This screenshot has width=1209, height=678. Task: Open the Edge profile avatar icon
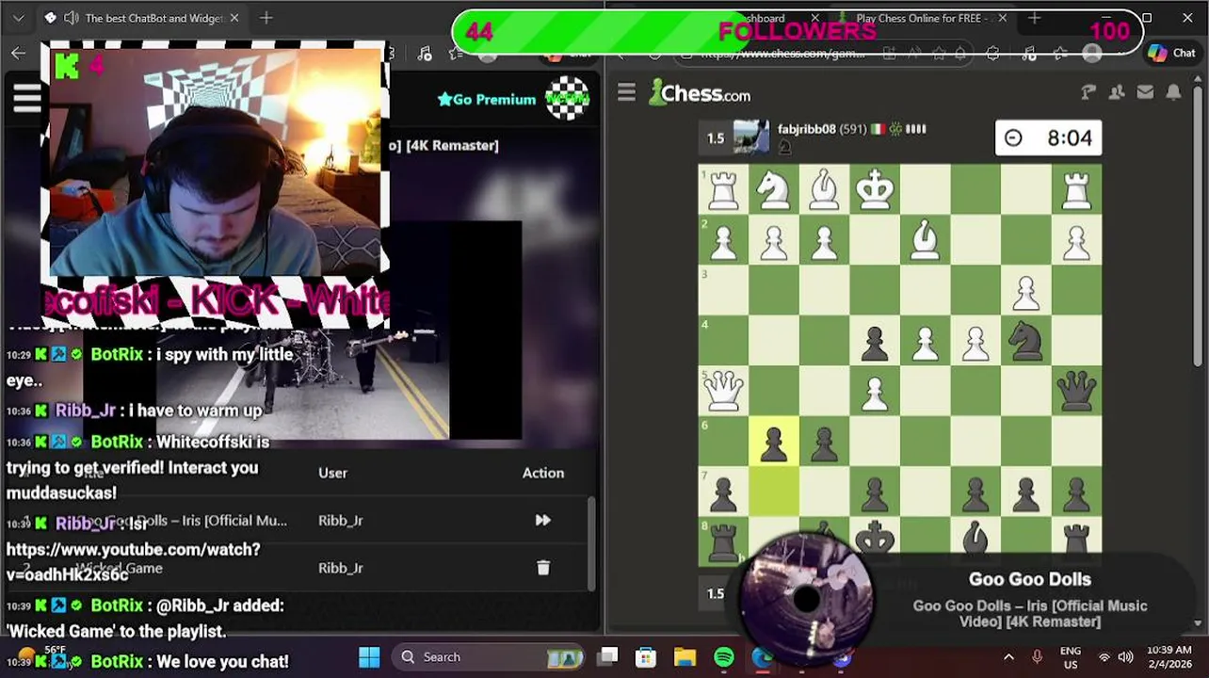[x=1092, y=54]
